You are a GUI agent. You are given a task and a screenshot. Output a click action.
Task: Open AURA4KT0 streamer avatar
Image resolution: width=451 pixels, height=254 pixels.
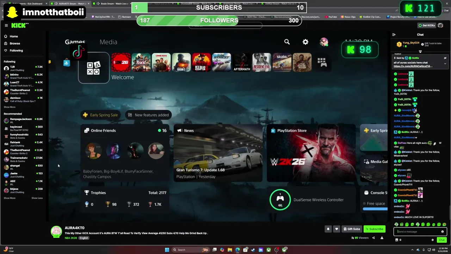(x=56, y=231)
